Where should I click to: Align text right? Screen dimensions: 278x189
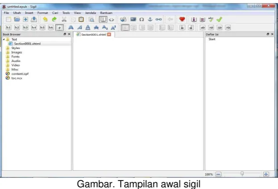click(142, 28)
